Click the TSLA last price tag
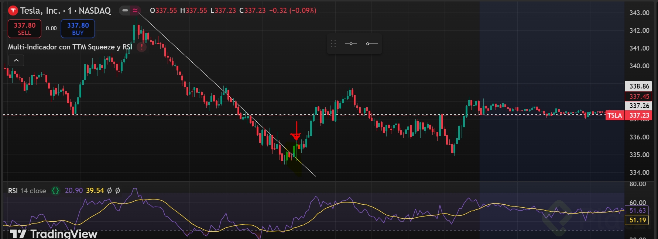Image resolution: width=658 pixels, height=239 pixels. pyautogui.click(x=629, y=115)
